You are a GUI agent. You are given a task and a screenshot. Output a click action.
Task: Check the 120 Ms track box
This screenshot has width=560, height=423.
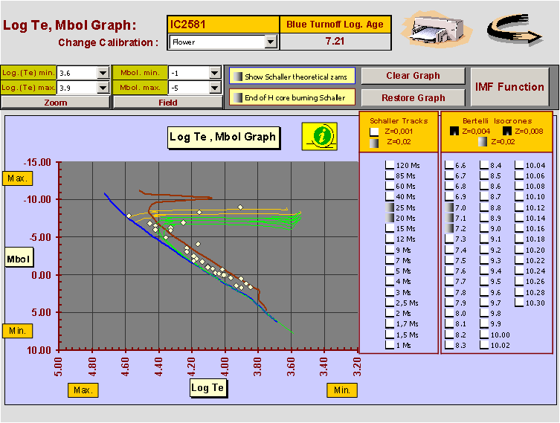coord(390,165)
